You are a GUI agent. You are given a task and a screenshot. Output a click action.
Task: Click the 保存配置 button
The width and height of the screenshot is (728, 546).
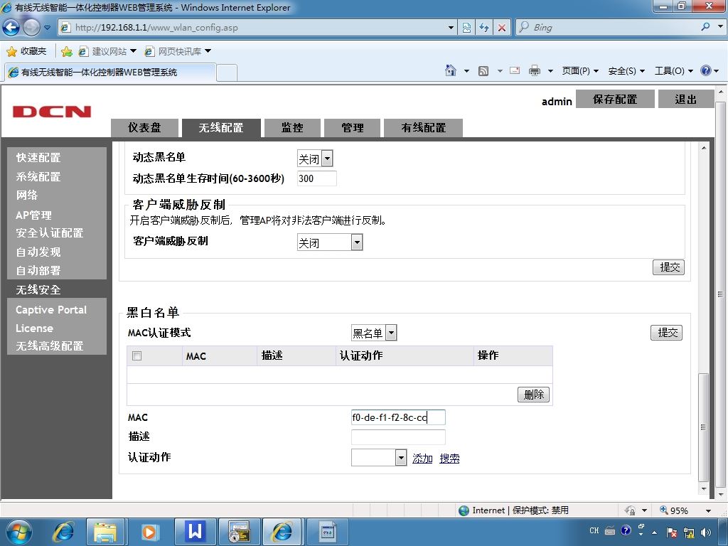point(615,99)
